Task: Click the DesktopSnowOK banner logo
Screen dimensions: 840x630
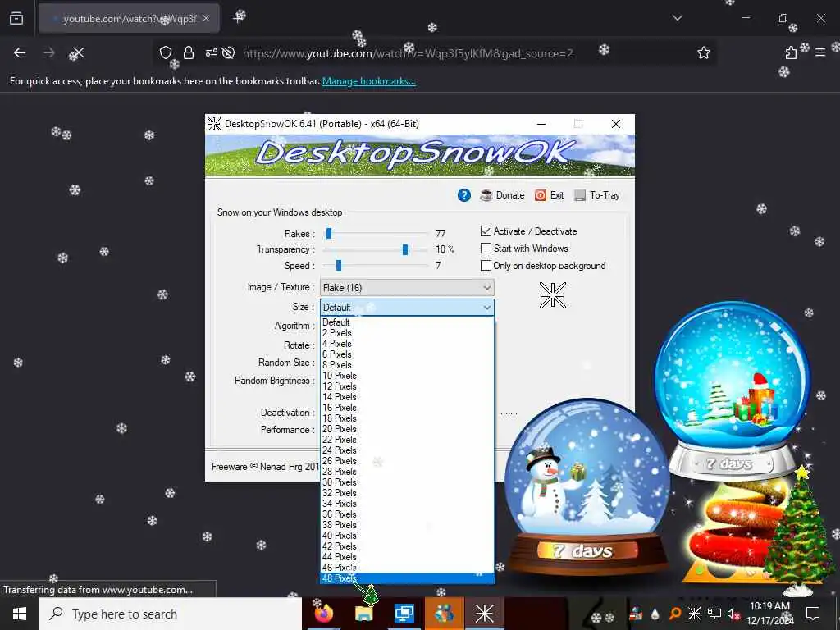Action: [x=419, y=155]
